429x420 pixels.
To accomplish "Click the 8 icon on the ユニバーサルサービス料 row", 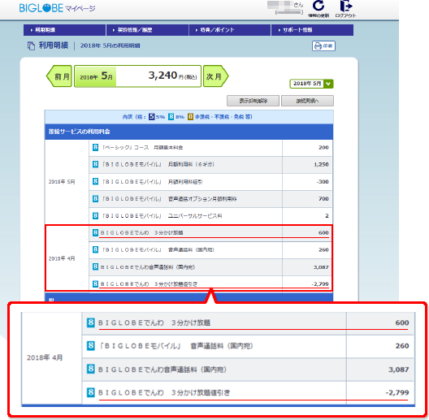I will pyautogui.click(x=95, y=215).
